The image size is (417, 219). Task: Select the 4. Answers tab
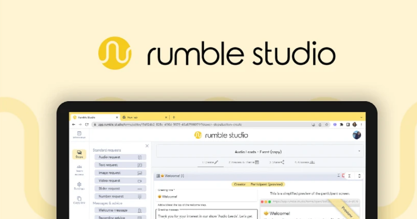(304, 162)
